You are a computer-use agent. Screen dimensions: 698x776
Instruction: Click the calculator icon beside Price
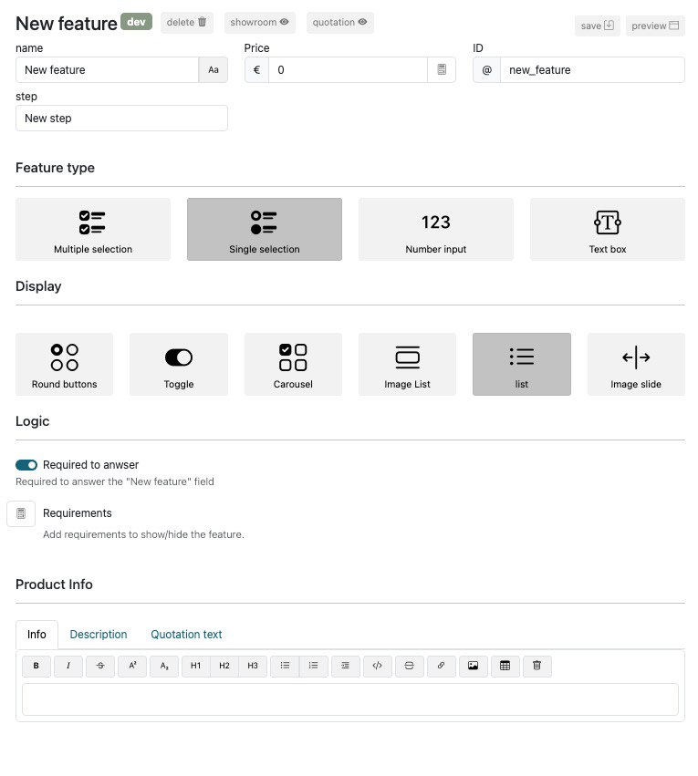coord(442,70)
